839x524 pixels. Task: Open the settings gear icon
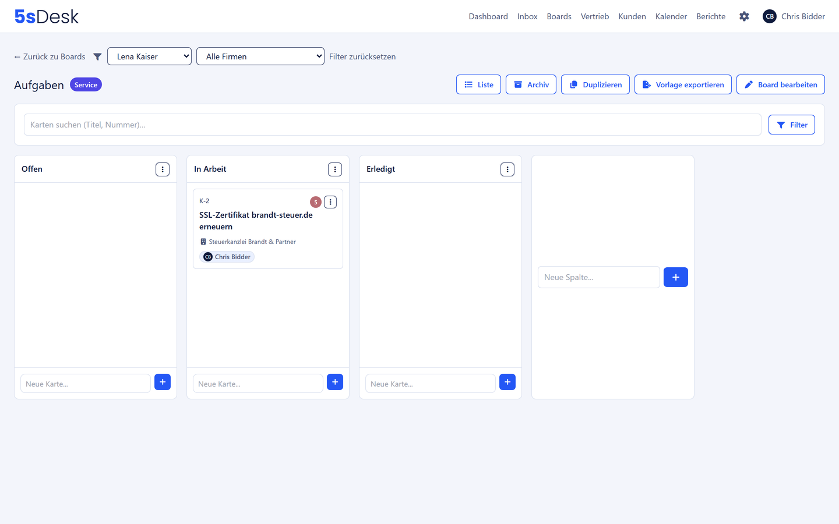coord(744,16)
